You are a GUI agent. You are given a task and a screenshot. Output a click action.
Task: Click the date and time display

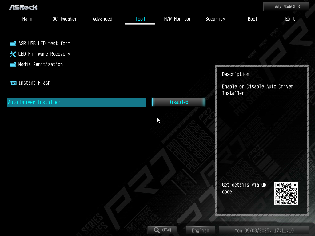coord(264,230)
